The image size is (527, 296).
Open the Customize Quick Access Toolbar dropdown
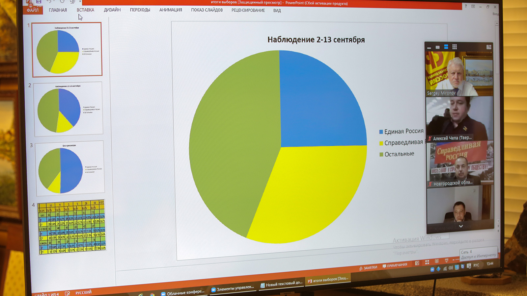pos(80,2)
